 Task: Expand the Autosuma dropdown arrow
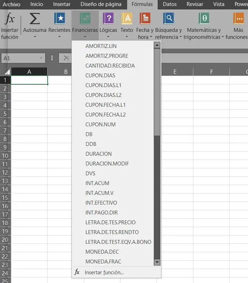point(35,37)
